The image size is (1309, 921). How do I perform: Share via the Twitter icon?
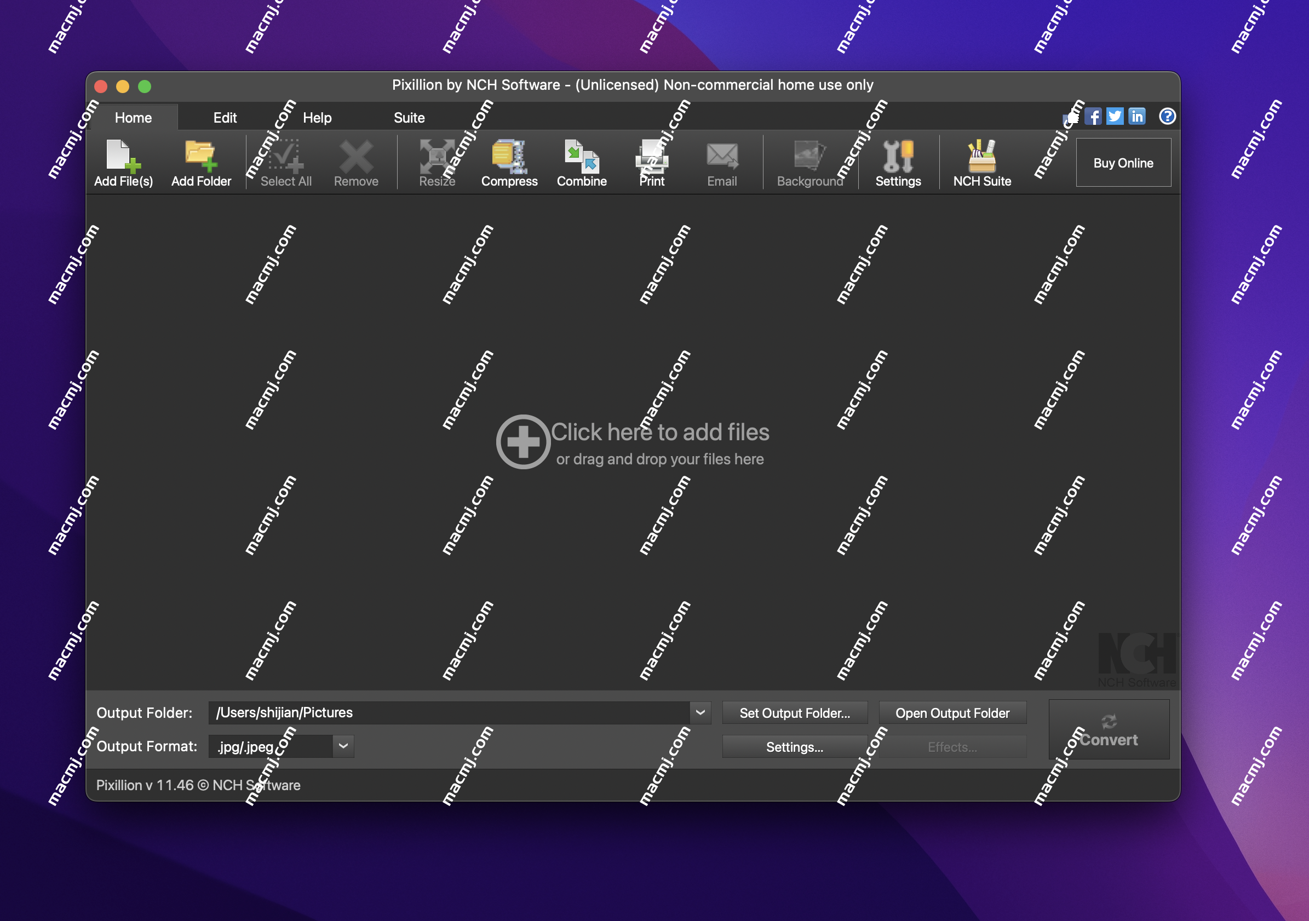pos(1115,117)
